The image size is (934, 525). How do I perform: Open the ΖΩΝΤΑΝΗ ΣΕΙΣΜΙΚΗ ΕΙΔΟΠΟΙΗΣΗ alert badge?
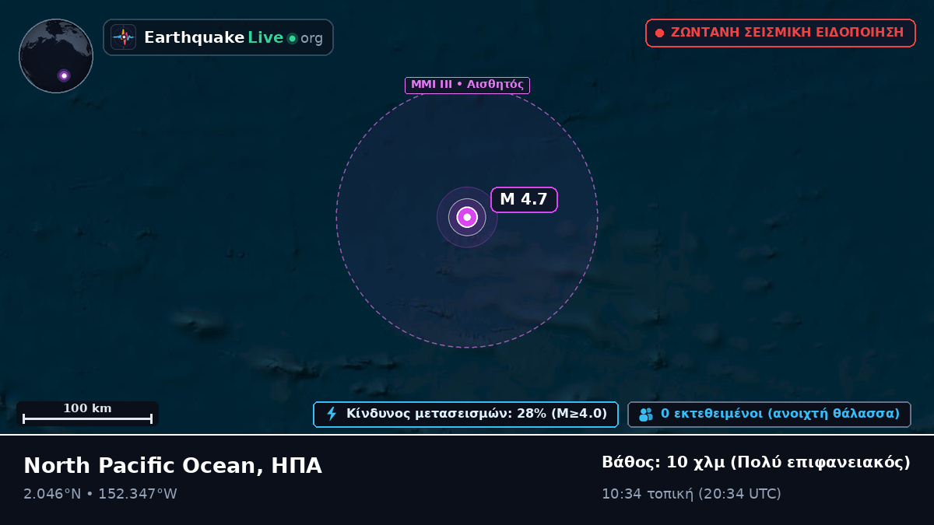click(781, 33)
